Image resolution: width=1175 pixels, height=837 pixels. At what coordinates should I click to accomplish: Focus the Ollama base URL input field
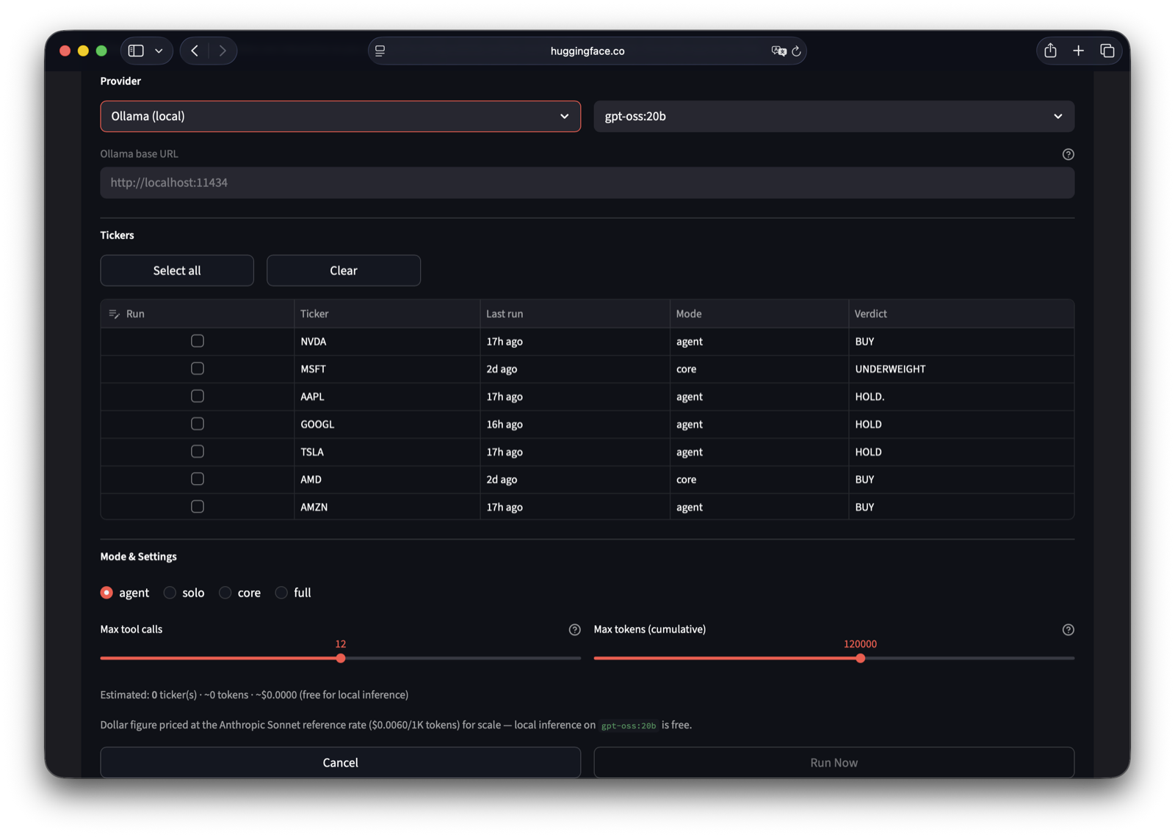[x=587, y=183]
